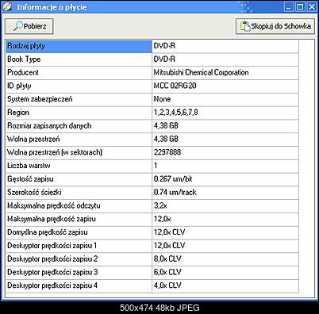Screen dimensions: 319x314
Task: Click the clipboard icon on Skopiuj button
Action: click(245, 26)
